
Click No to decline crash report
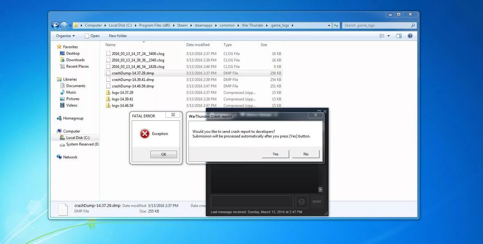click(306, 154)
